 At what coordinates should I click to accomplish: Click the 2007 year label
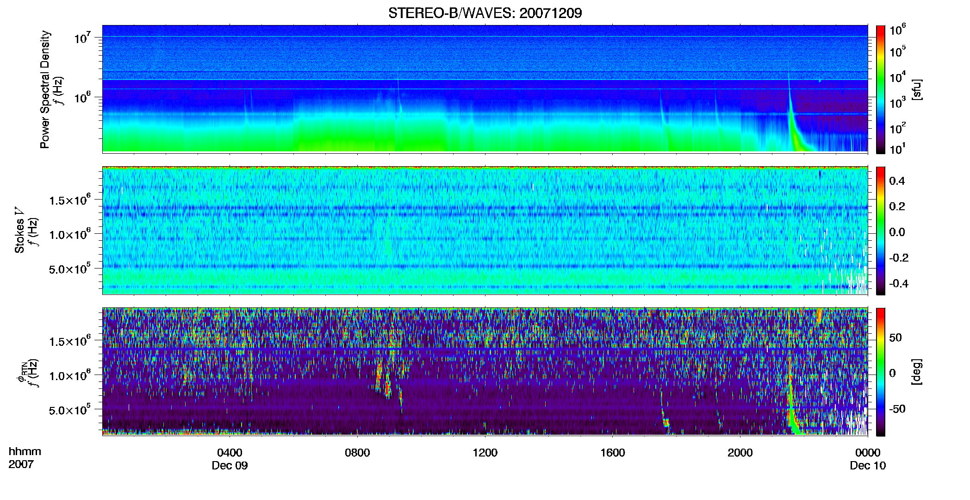pyautogui.click(x=21, y=464)
